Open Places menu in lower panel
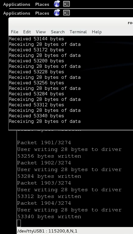Screen dimensions: 133x234 pos(42,13)
